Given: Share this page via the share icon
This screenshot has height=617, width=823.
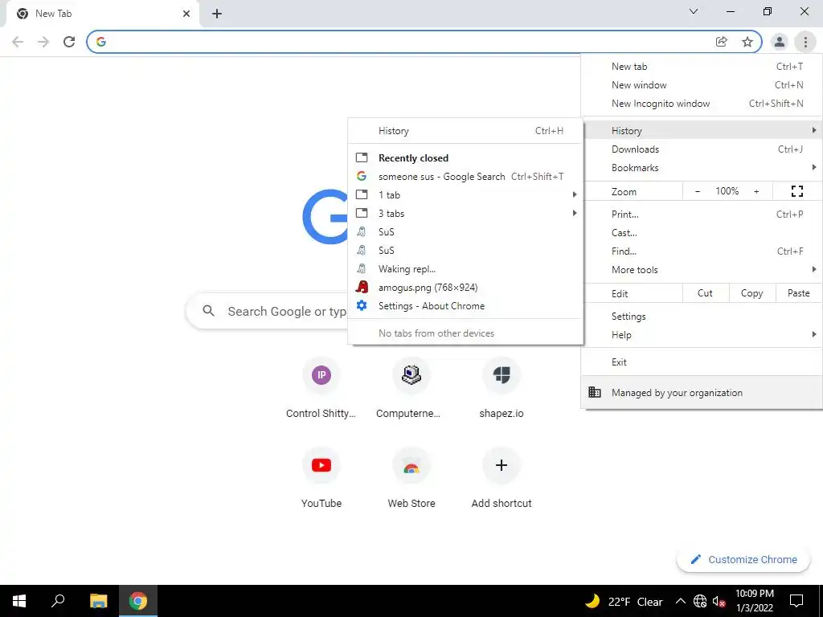Looking at the screenshot, I should [722, 42].
